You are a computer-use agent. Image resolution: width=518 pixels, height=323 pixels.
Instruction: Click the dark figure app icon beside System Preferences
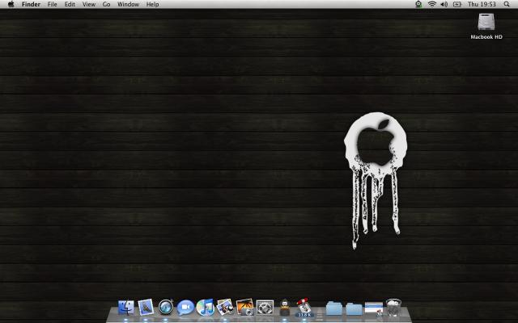click(284, 308)
